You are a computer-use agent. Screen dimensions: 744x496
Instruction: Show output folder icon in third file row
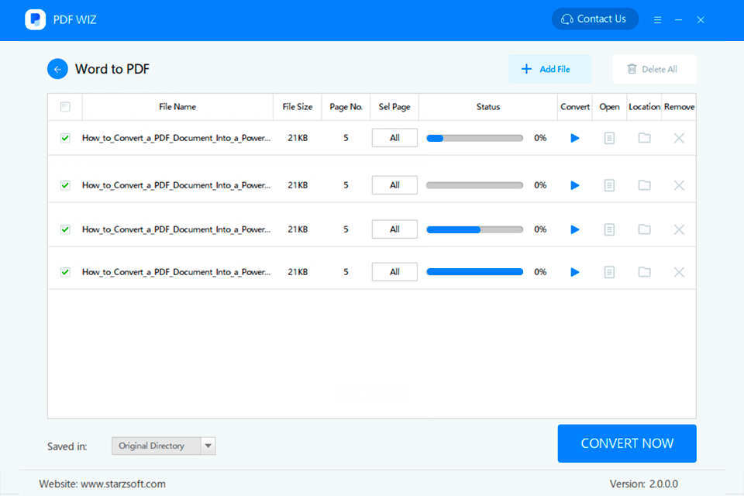pos(644,229)
